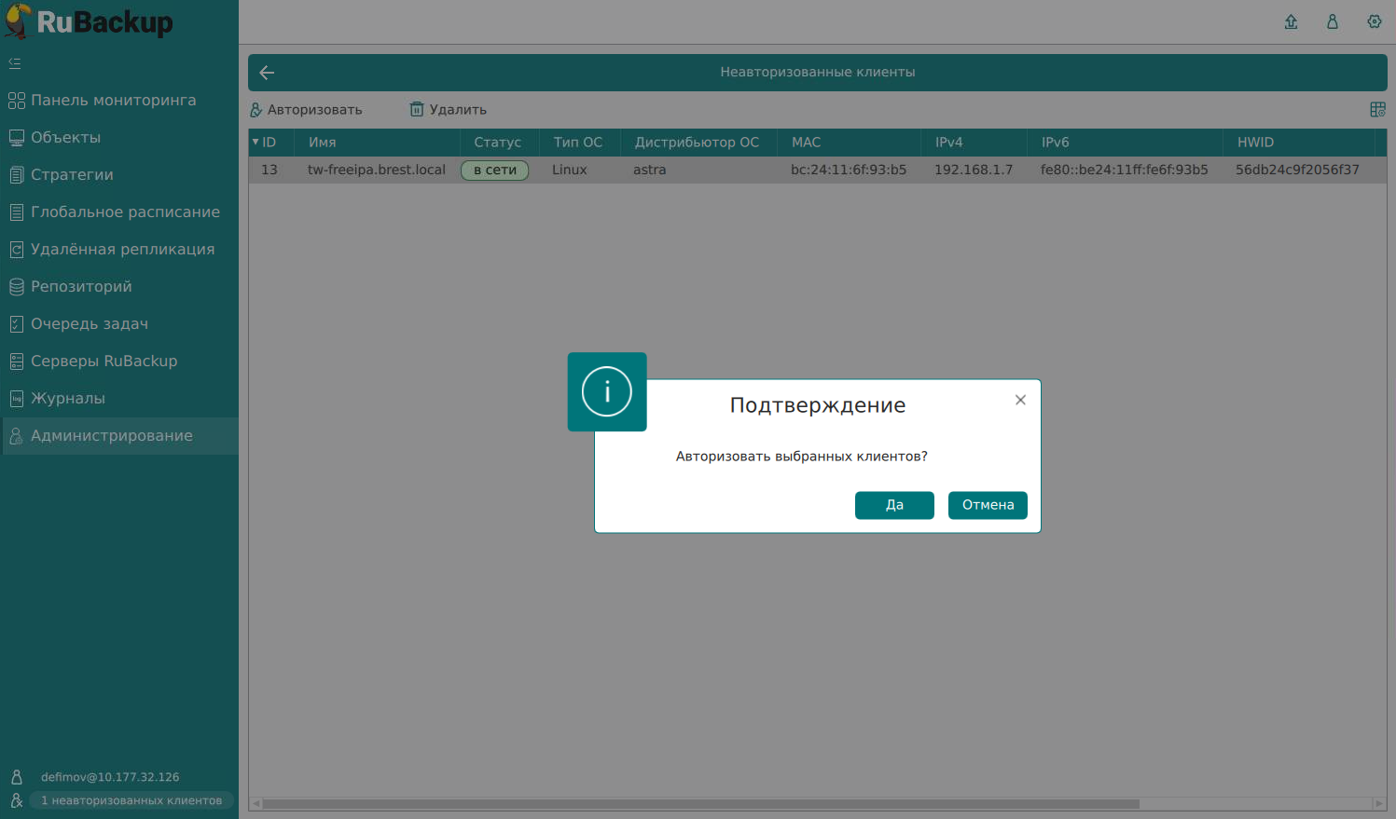The width and height of the screenshot is (1396, 819).
Task: Open settings gear icon at top right
Action: pyautogui.click(x=1374, y=21)
